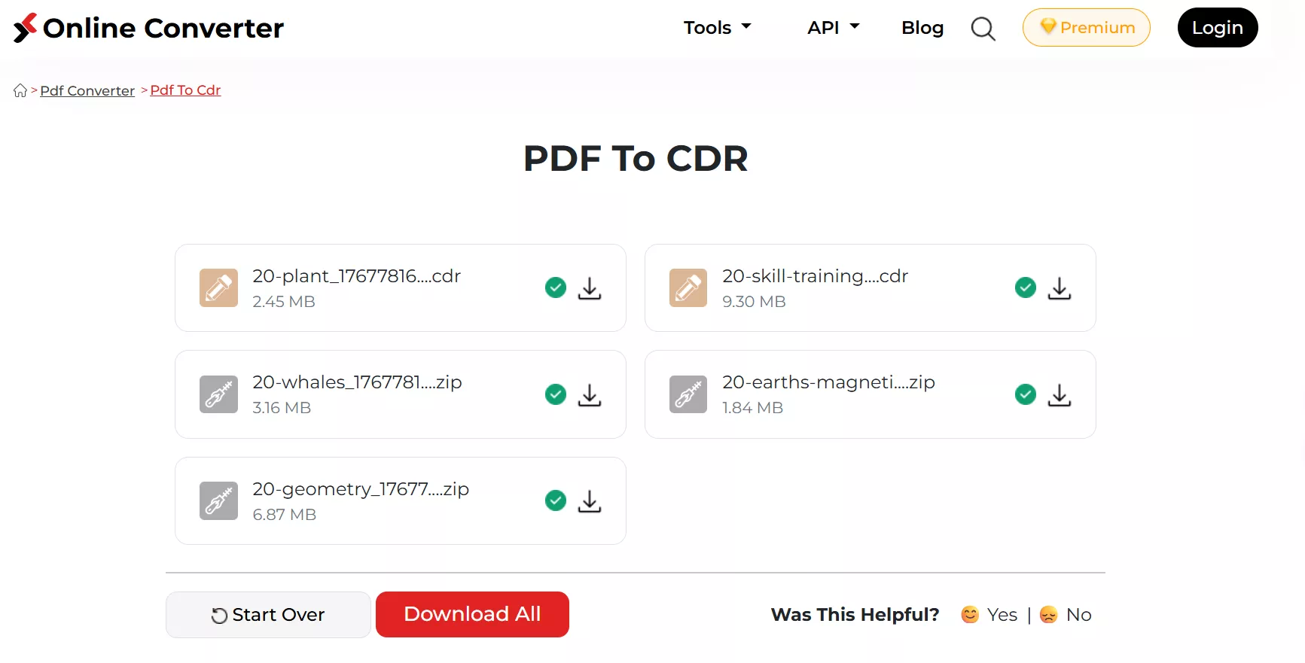Expand the Tools dropdown menu

coord(717,28)
